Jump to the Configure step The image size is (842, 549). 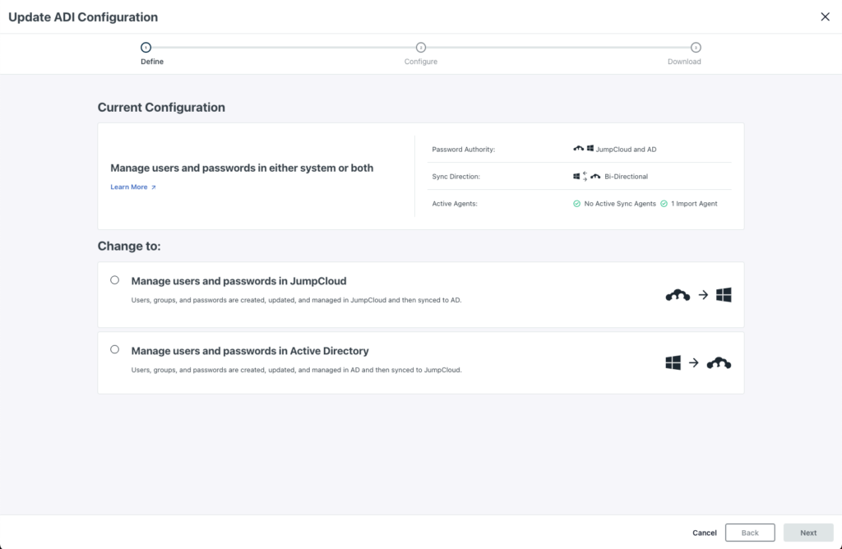click(x=421, y=48)
